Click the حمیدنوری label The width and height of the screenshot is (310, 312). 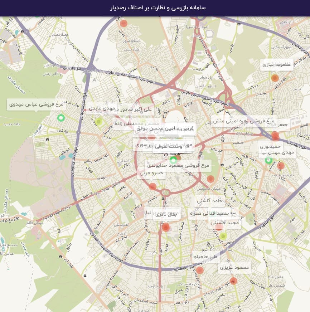pyautogui.click(x=270, y=147)
